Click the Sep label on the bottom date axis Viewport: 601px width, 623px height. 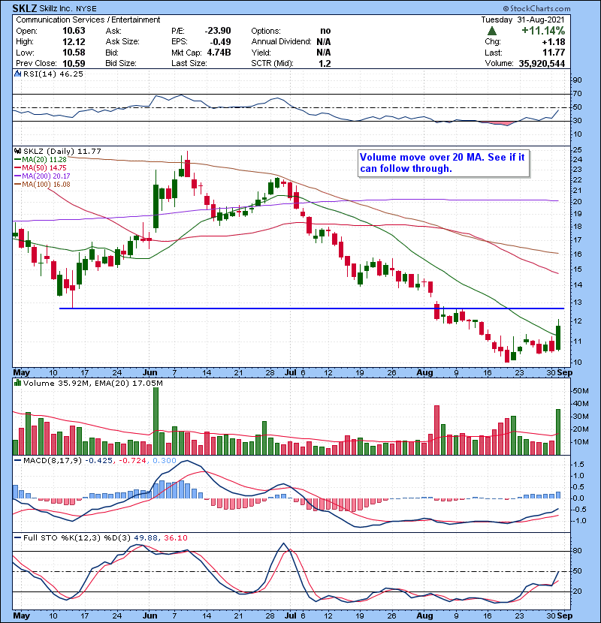coord(564,615)
